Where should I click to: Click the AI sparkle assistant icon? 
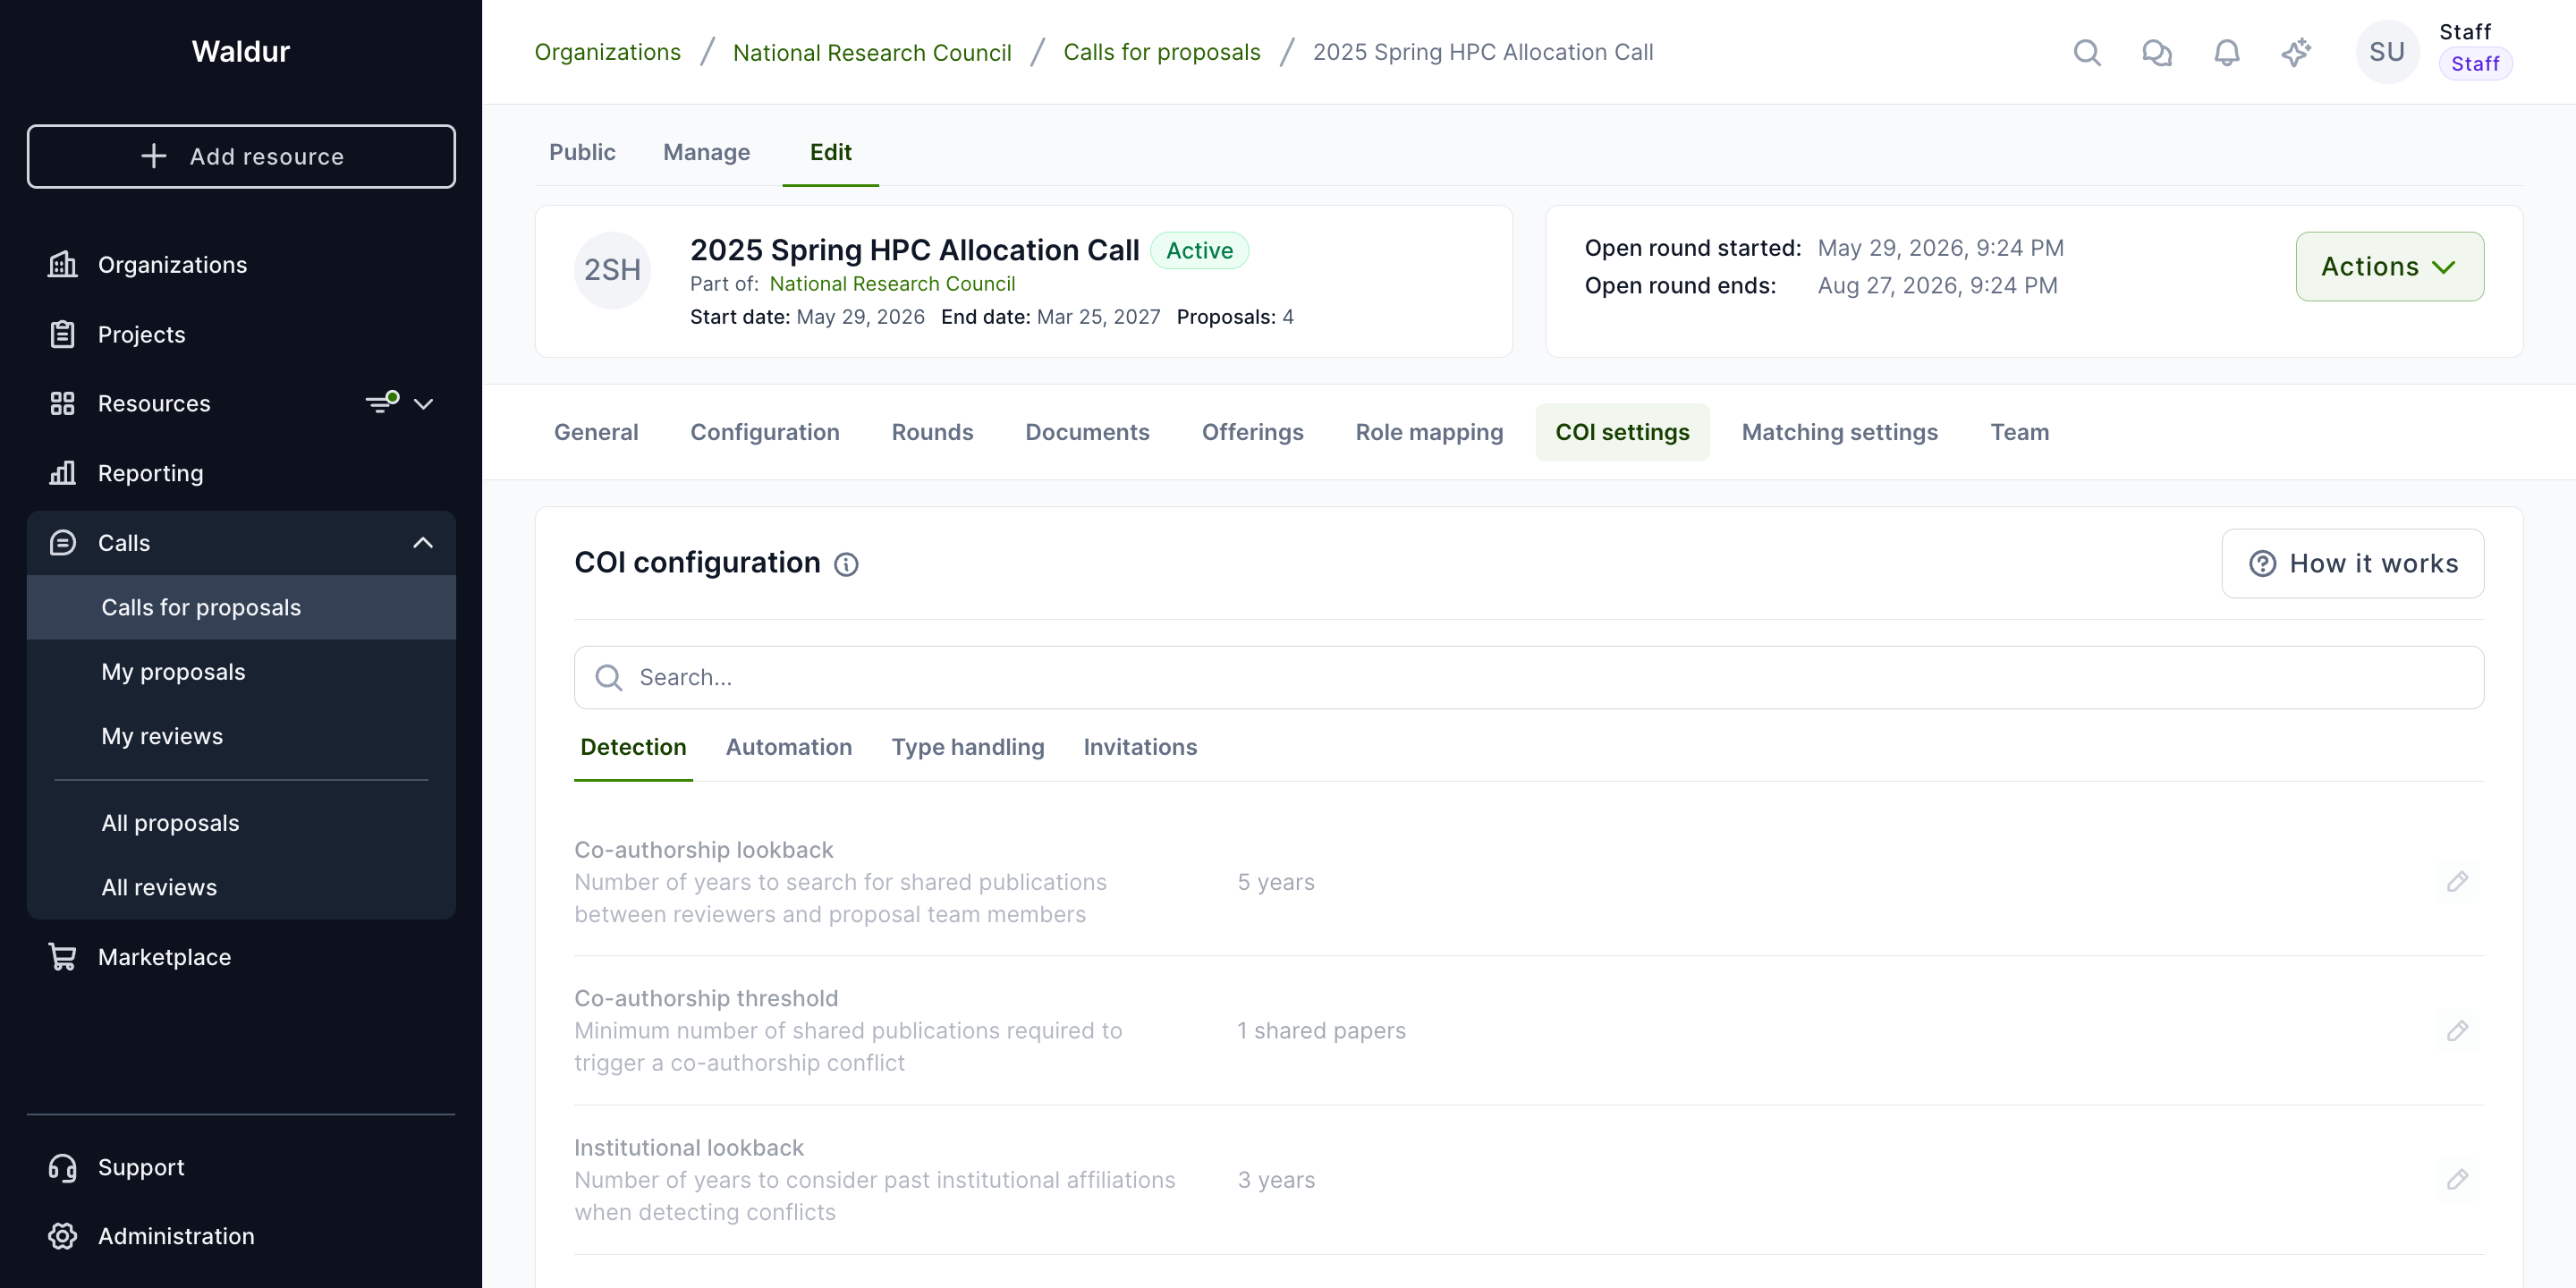coord(2296,52)
